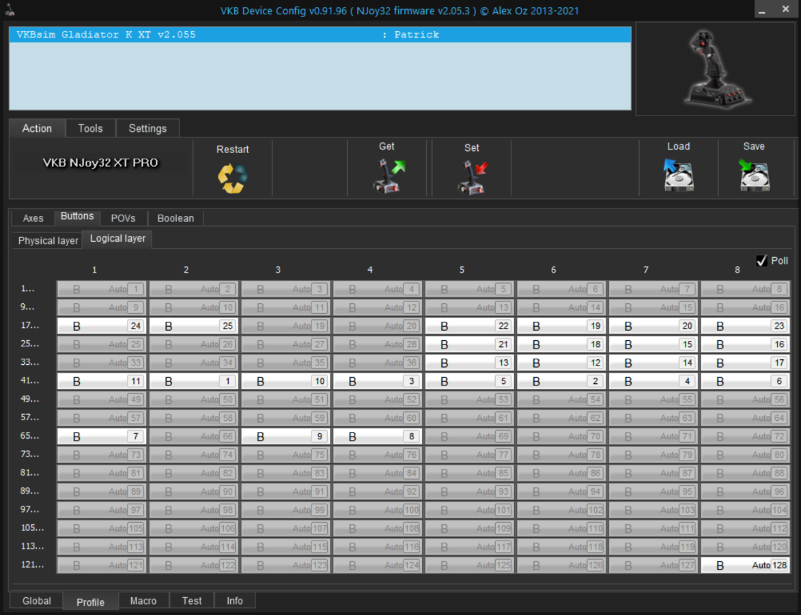Click the Get settings joystick icon

(x=388, y=176)
